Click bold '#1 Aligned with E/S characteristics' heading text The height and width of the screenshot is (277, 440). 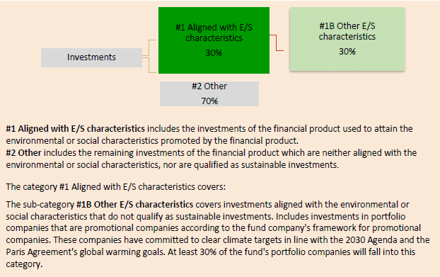pyautogui.click(x=76, y=129)
